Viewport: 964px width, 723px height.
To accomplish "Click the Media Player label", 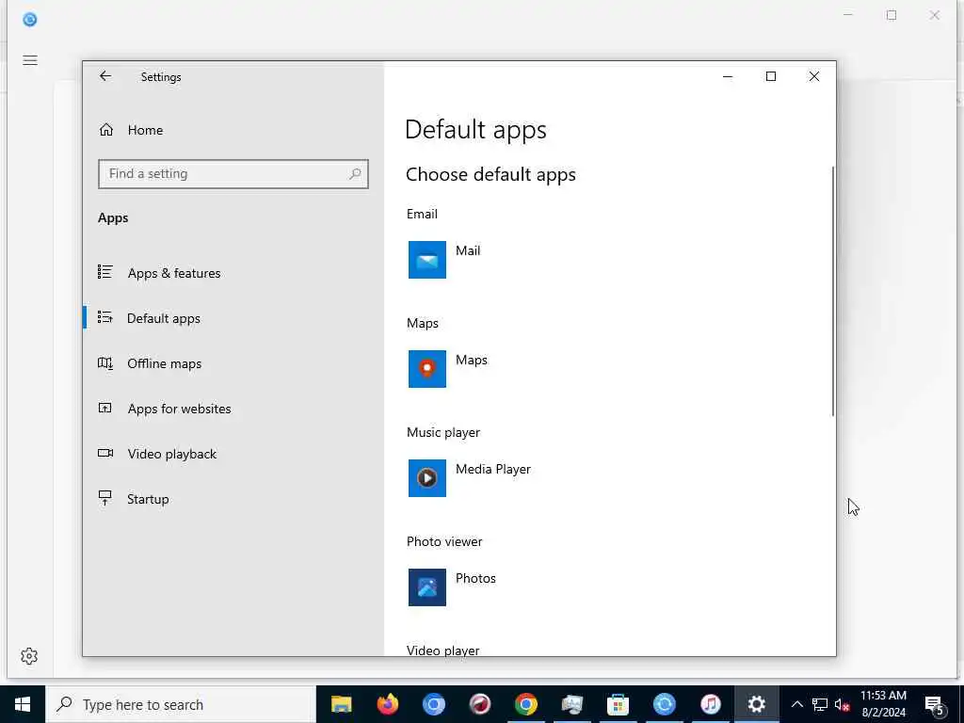I will (493, 469).
